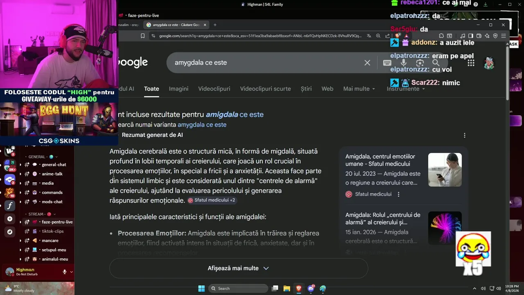Select the Toate results tab
This screenshot has width=524, height=295.
(x=151, y=88)
